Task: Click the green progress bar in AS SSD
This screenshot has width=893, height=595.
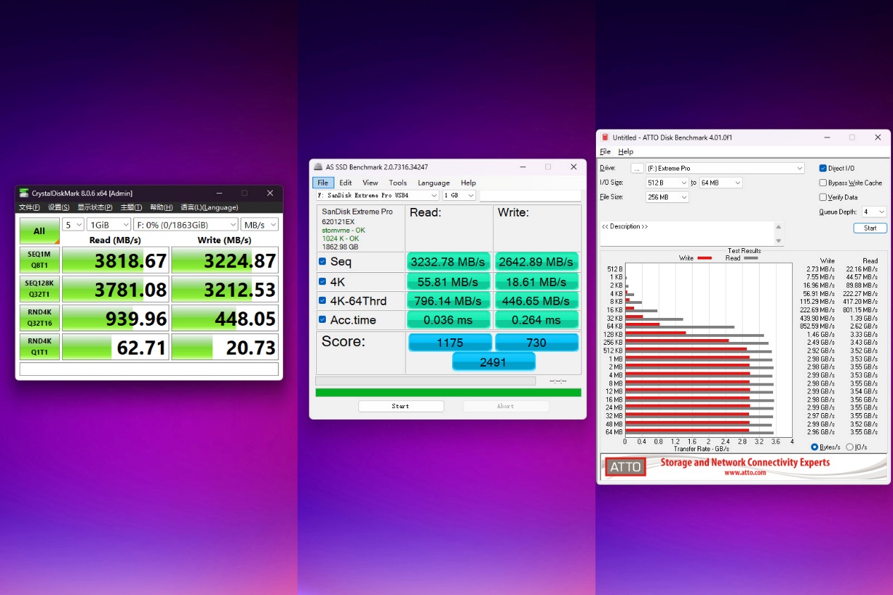Action: point(449,392)
